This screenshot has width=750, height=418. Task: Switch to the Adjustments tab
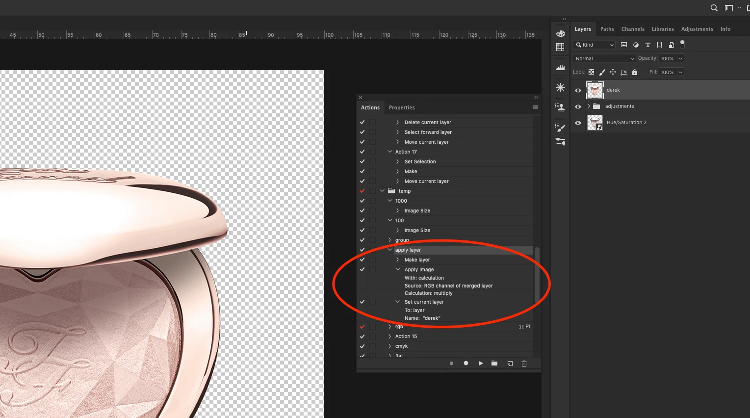697,29
